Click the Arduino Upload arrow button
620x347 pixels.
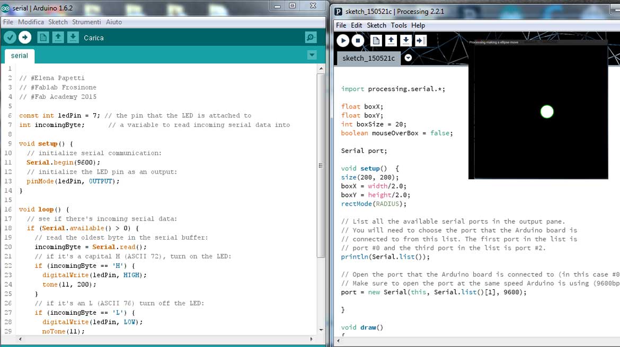point(25,38)
